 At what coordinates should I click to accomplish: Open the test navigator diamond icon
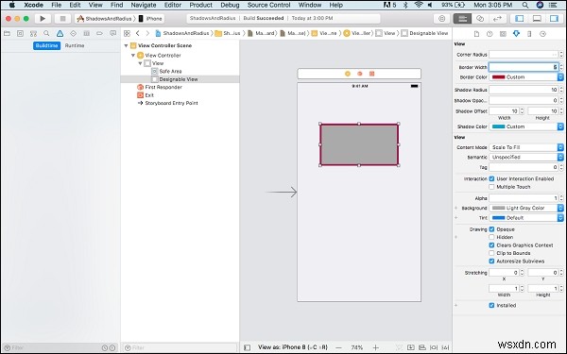click(73, 33)
